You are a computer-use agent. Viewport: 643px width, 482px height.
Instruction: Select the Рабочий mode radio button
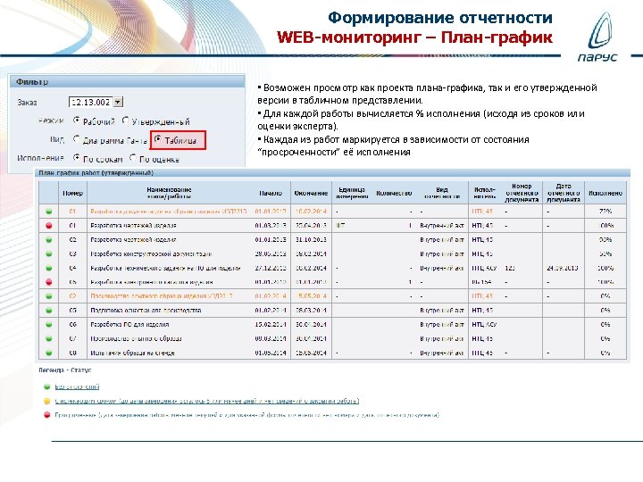coord(77,120)
